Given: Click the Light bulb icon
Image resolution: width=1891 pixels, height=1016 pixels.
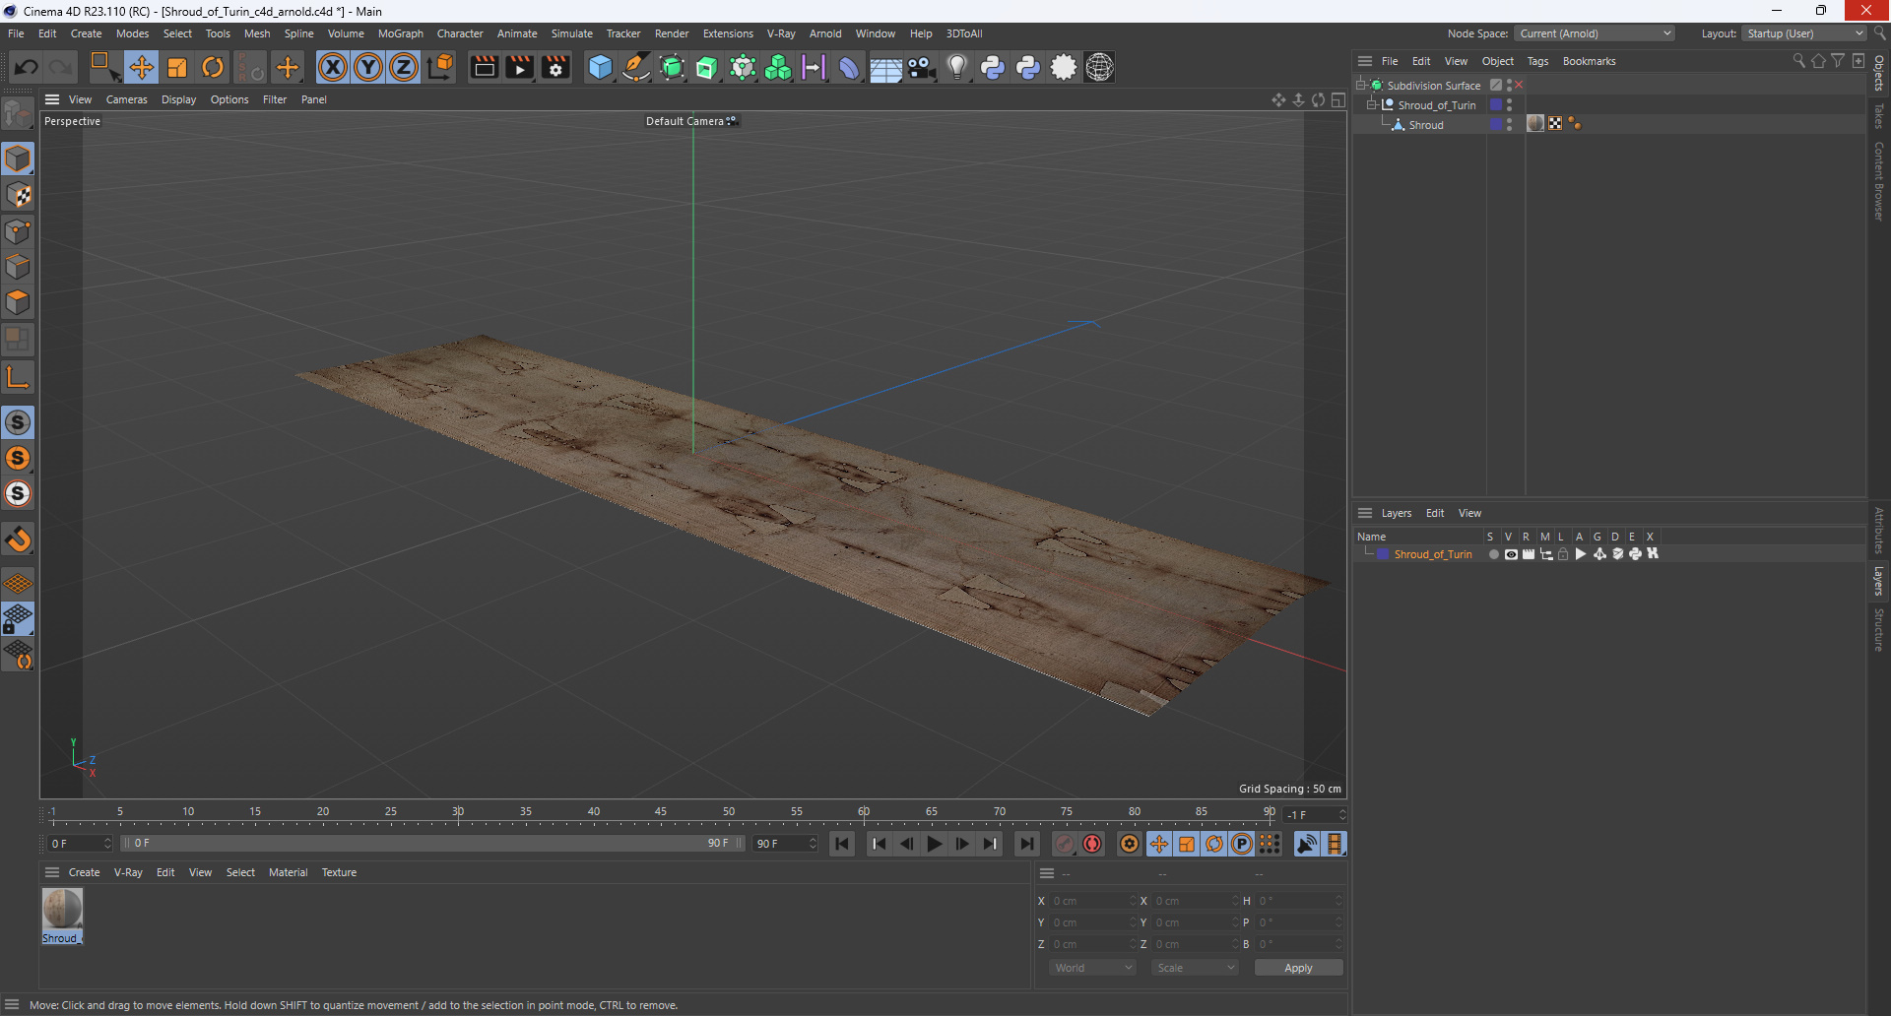Looking at the screenshot, I should (x=956, y=67).
